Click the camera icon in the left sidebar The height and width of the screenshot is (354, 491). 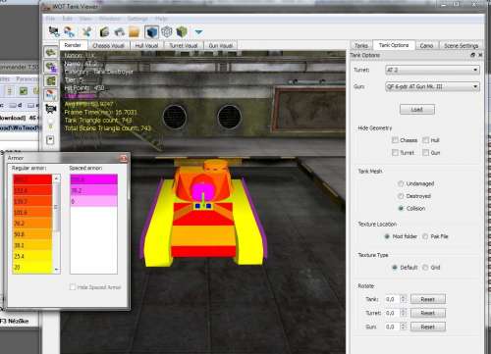point(51,109)
